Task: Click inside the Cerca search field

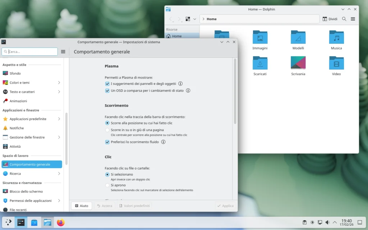Action: [x=29, y=51]
